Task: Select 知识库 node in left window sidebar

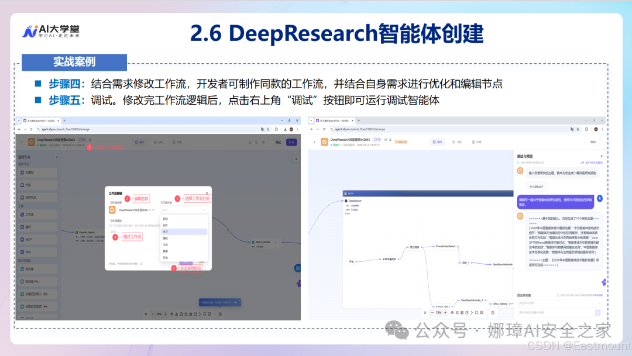Action: 38,269
